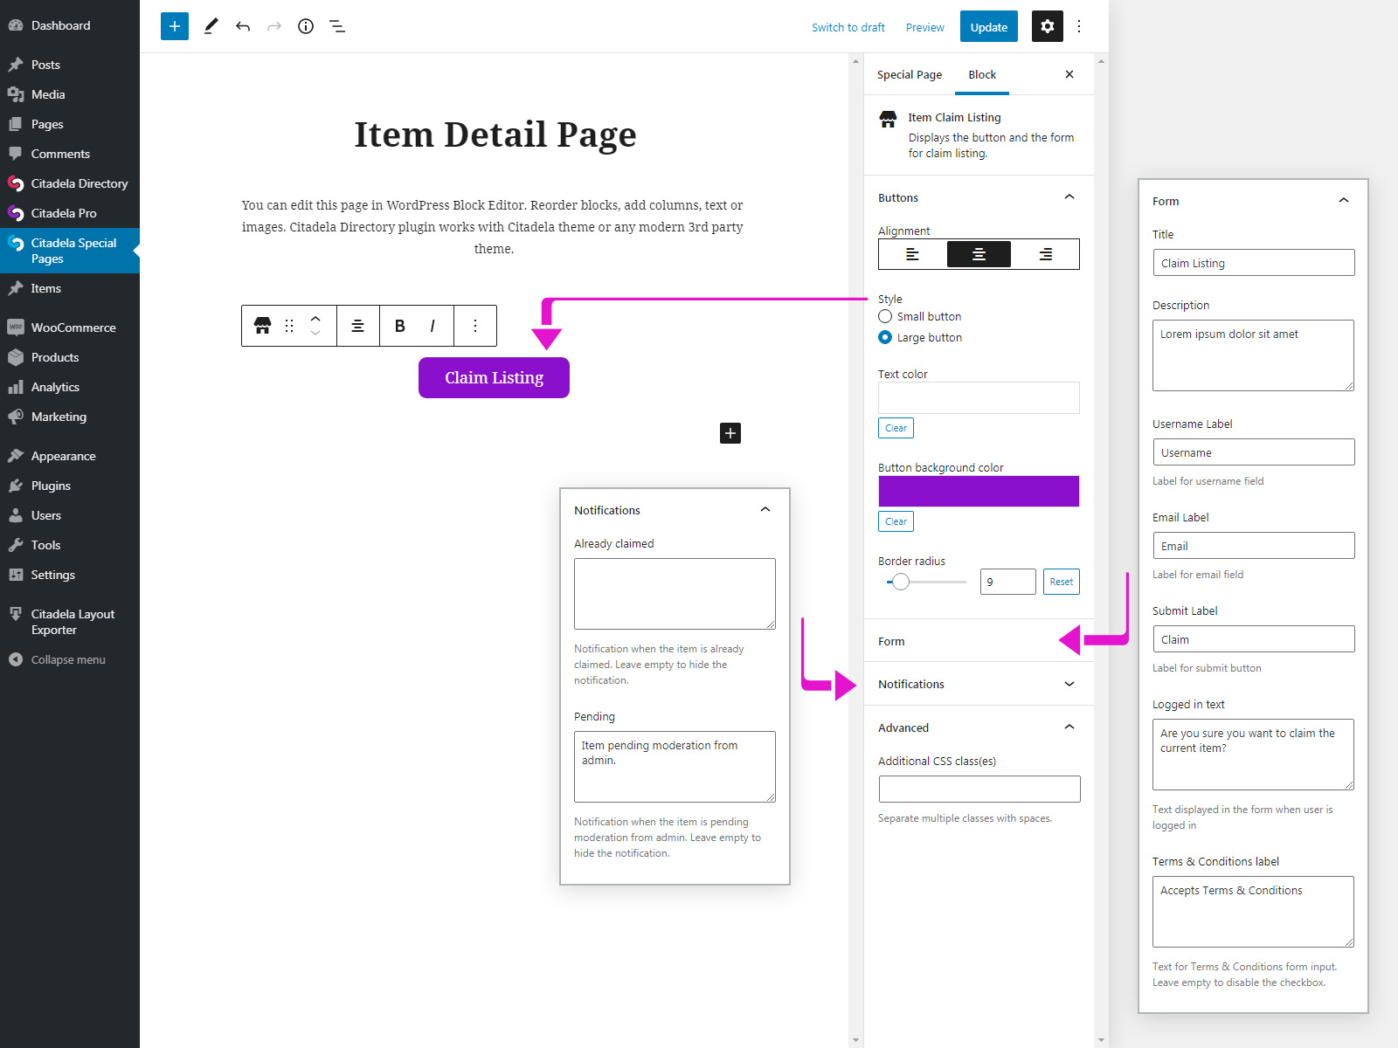Click the Undo icon
The width and height of the screenshot is (1398, 1048).
pos(243,26)
